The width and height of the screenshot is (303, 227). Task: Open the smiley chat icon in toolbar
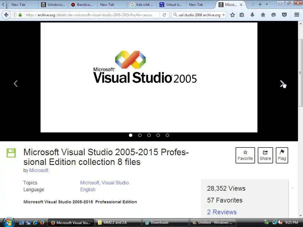(x=273, y=15)
